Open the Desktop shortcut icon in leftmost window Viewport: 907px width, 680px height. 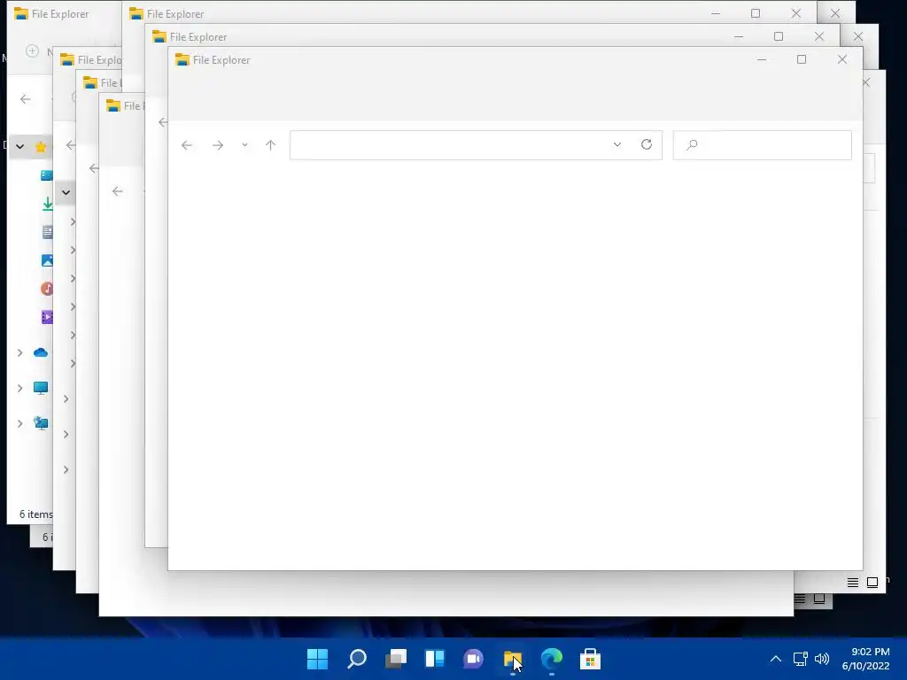[x=46, y=175]
